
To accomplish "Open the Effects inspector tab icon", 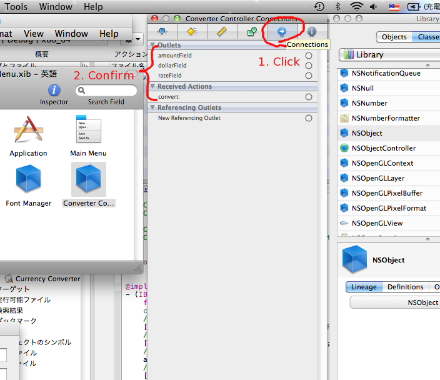I will pos(192,31).
